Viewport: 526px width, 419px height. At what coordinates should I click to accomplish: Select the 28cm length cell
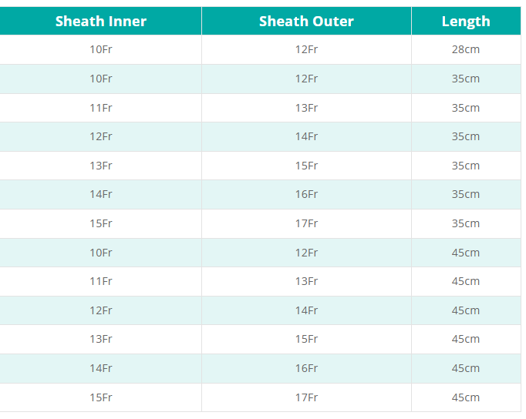[x=466, y=49]
